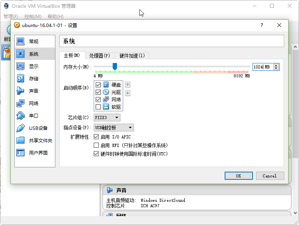
Task: Move boot device up with arrow button
Action: pyautogui.click(x=127, y=84)
